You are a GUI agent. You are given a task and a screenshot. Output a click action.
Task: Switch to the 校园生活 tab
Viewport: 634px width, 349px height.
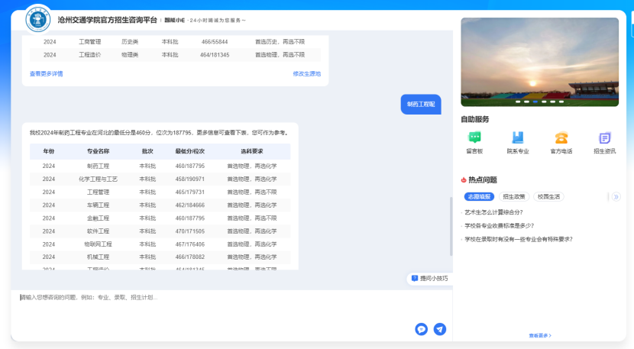(548, 197)
